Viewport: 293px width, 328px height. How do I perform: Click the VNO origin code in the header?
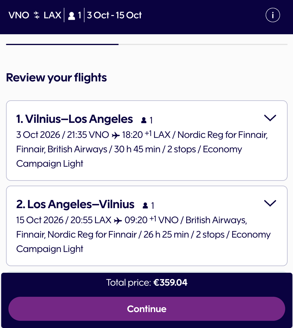(x=19, y=15)
